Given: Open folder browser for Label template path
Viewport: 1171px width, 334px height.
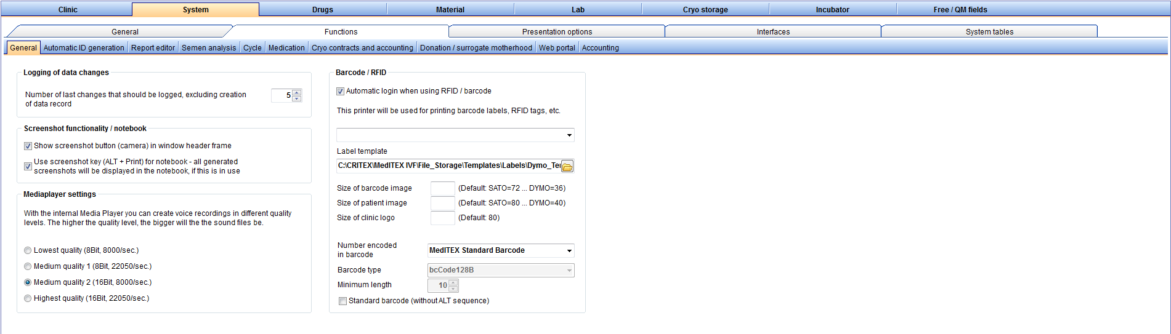Looking at the screenshot, I should coord(567,166).
